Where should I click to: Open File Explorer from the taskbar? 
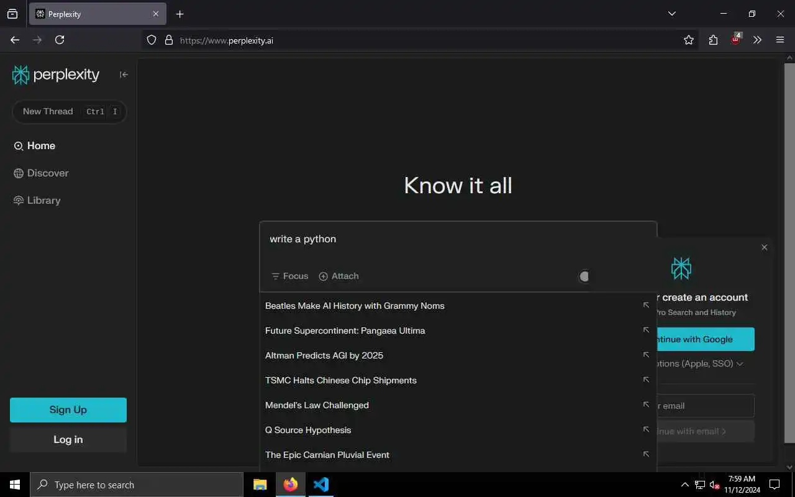(260, 485)
